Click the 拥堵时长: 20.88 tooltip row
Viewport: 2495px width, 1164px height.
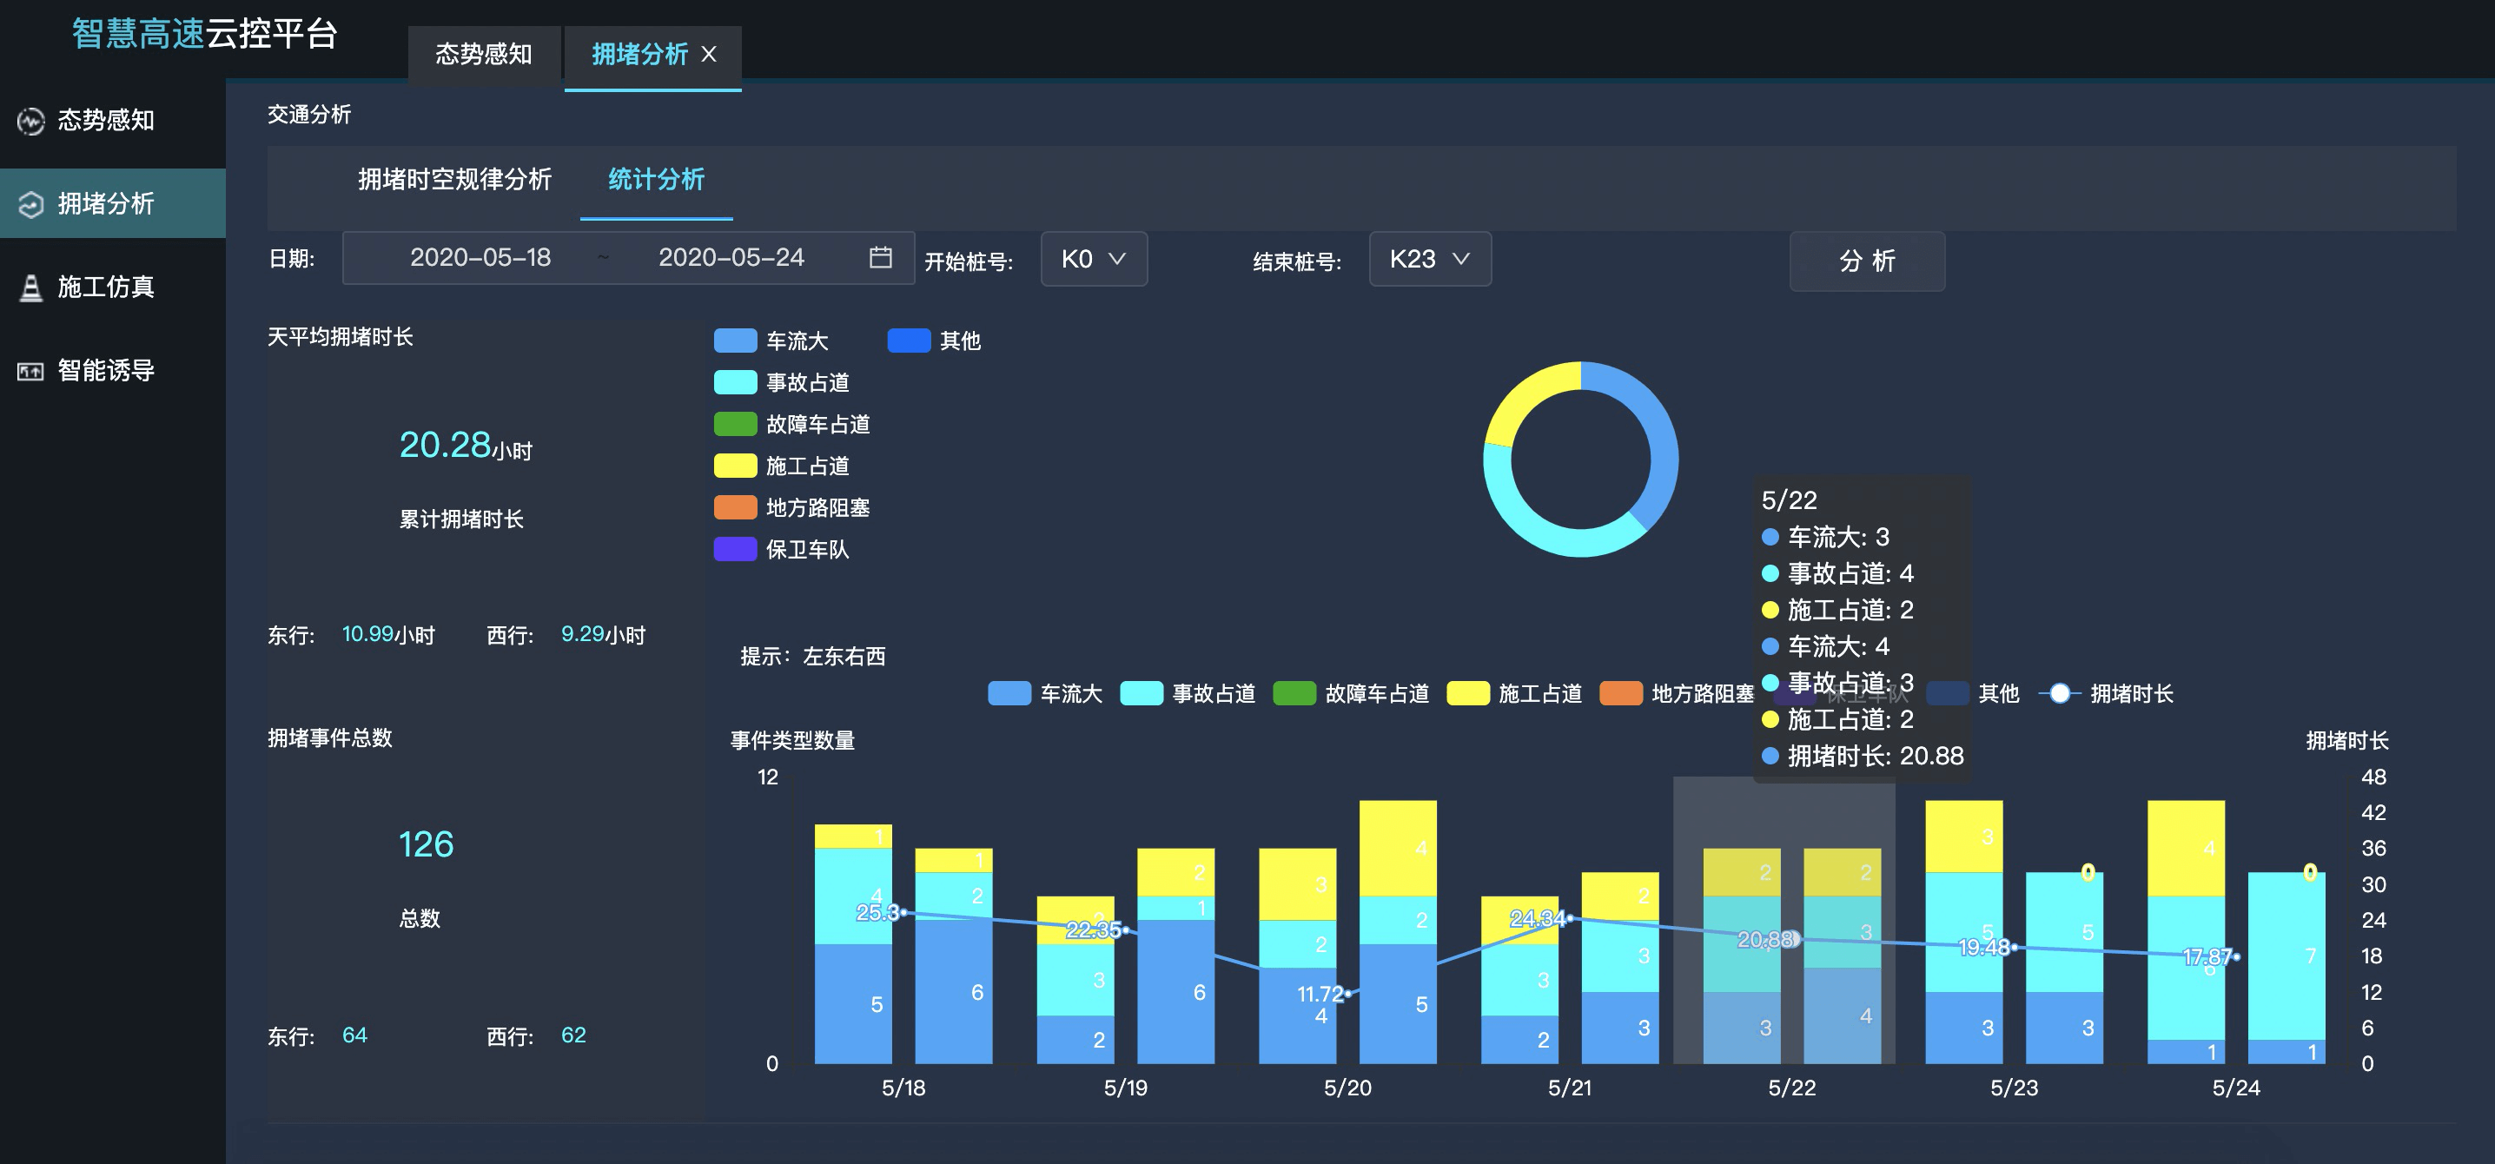(1863, 757)
